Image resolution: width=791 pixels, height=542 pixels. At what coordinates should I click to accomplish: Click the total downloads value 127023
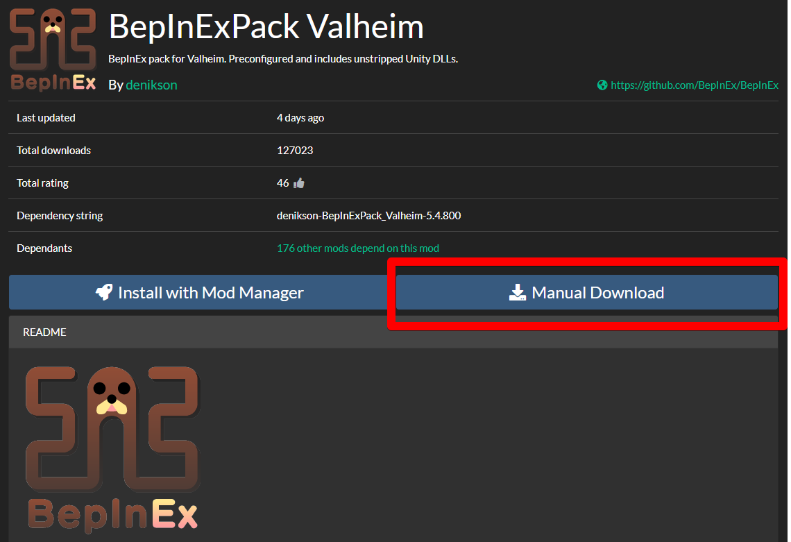click(295, 151)
